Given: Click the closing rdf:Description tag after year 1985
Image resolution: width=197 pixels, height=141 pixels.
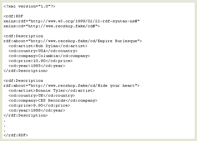Looking at the screenshot, I should click(x=26, y=71).
